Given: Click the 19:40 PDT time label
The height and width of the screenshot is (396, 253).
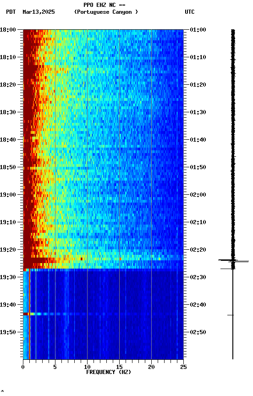Looking at the screenshot, I should pos(8,305).
